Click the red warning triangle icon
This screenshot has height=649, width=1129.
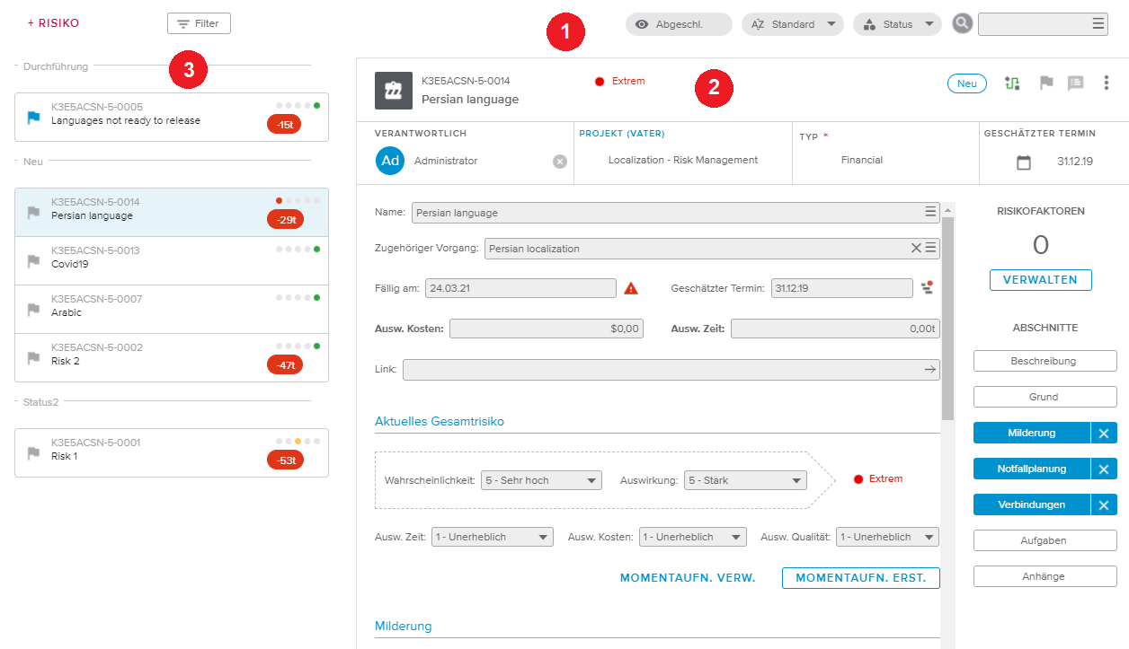[631, 288]
